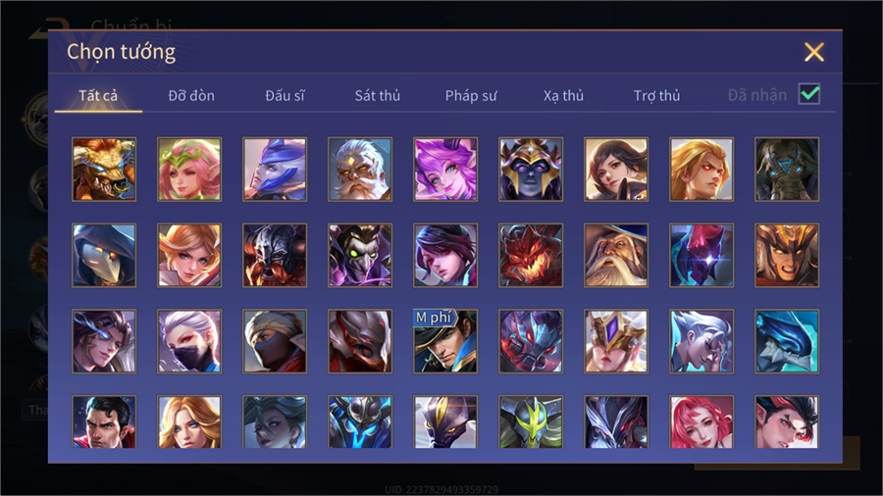The width and height of the screenshot is (883, 496).
Task: Choose the hero marked with 'M phí' tag
Action: (445, 341)
